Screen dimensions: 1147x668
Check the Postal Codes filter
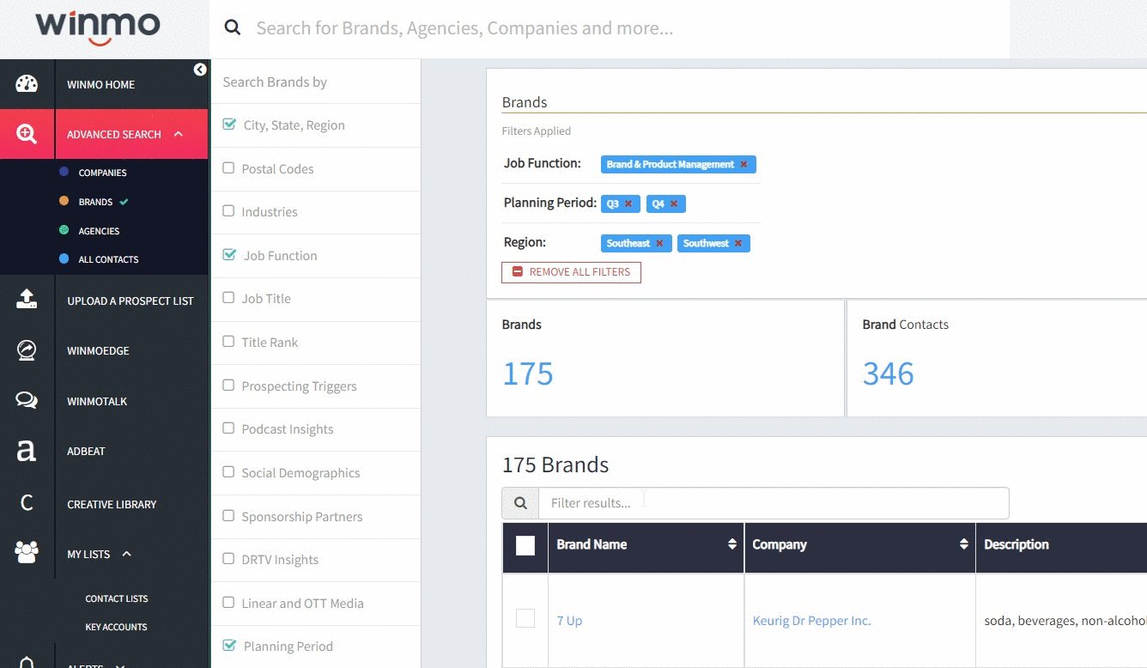(x=228, y=168)
